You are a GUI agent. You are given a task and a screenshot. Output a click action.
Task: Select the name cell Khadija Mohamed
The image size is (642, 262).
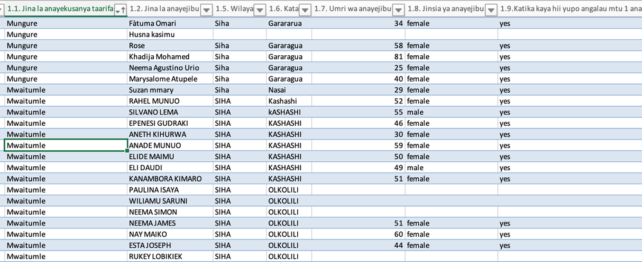(x=170, y=57)
